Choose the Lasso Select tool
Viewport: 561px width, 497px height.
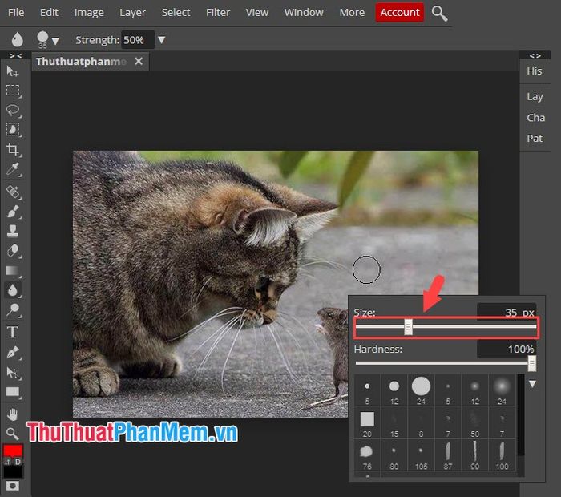click(x=13, y=110)
